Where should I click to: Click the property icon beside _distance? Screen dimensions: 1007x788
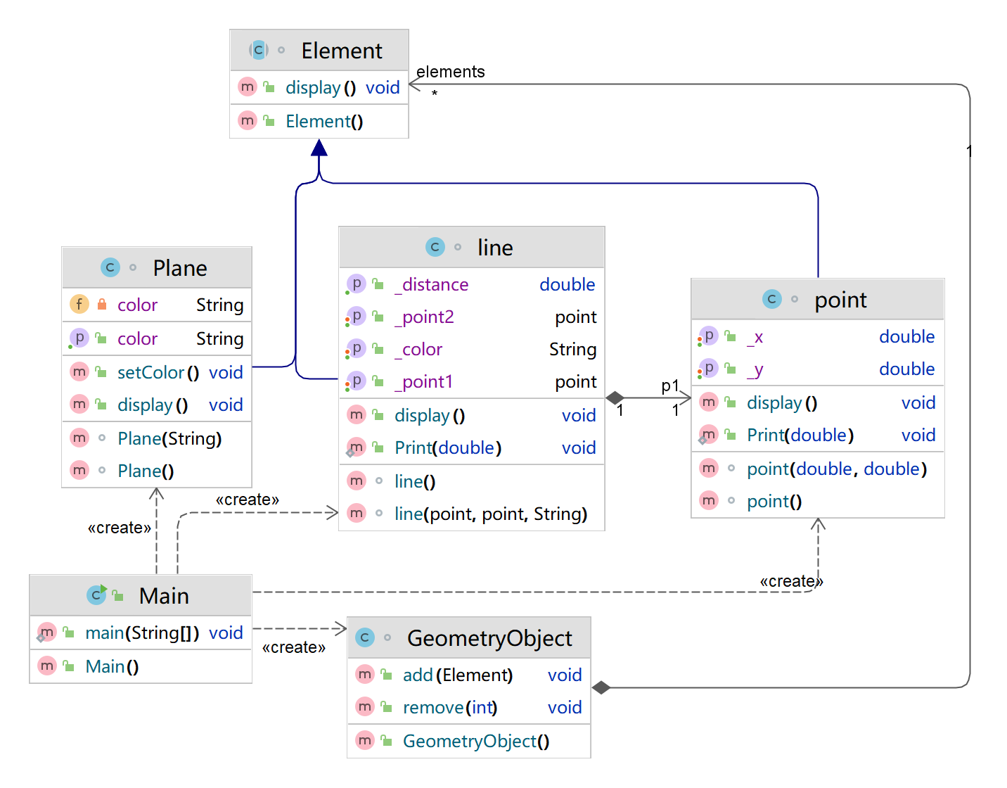pos(356,284)
